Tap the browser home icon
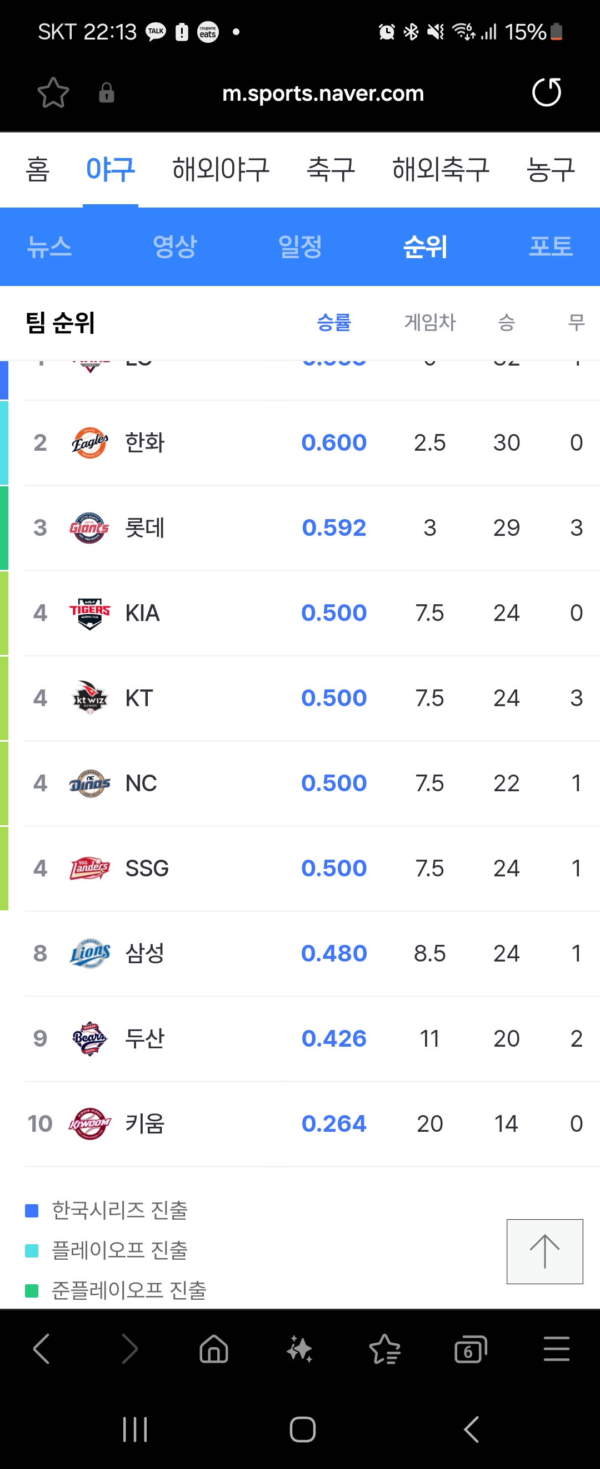 click(x=214, y=1349)
